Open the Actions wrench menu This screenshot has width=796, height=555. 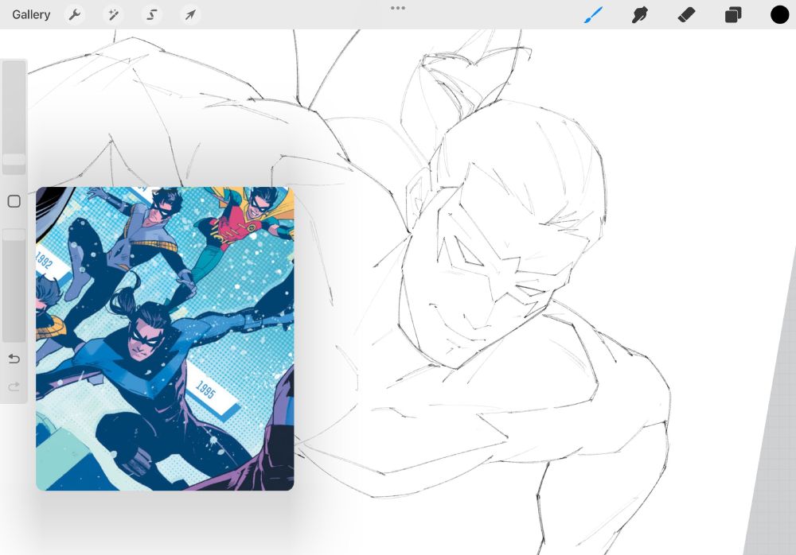pos(75,15)
